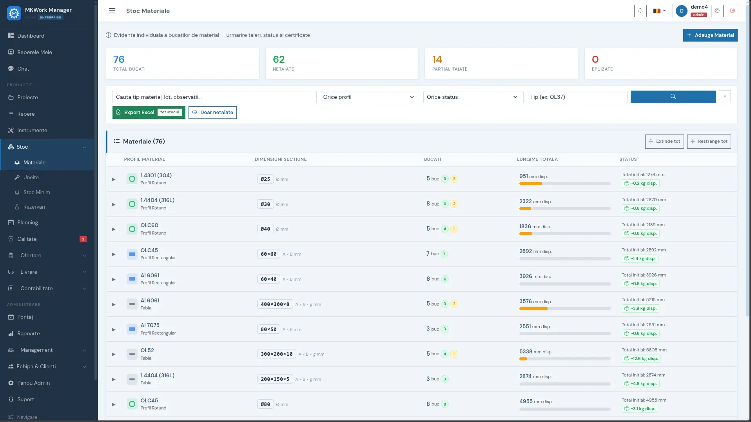Expand the Al 6061 400×300×8 row

pos(113,304)
